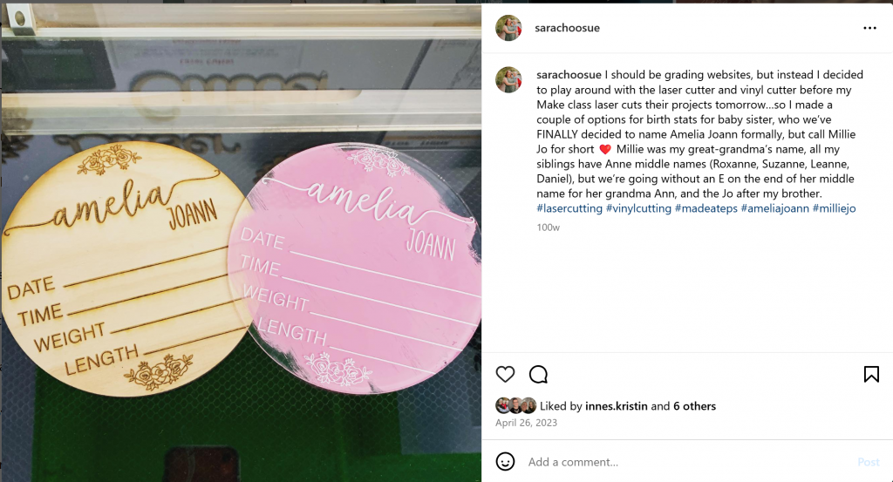The height and width of the screenshot is (482, 893).
Task: Save post with the bookmark icon
Action: click(871, 374)
